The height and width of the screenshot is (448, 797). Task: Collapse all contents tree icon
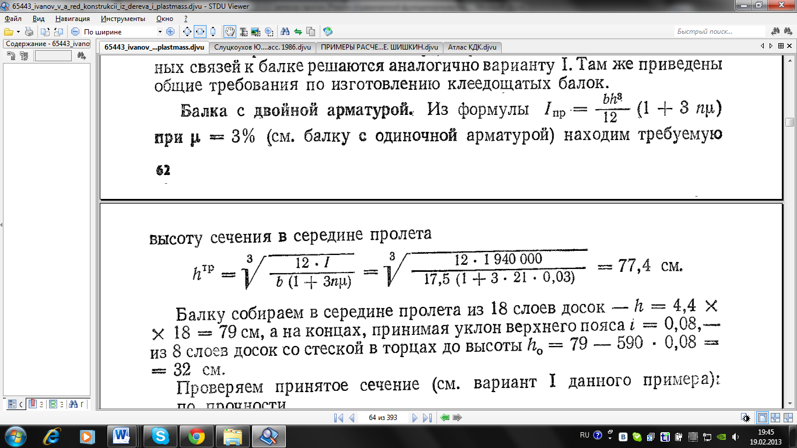tap(24, 56)
